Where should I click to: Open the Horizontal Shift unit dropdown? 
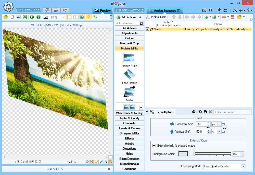point(219,124)
